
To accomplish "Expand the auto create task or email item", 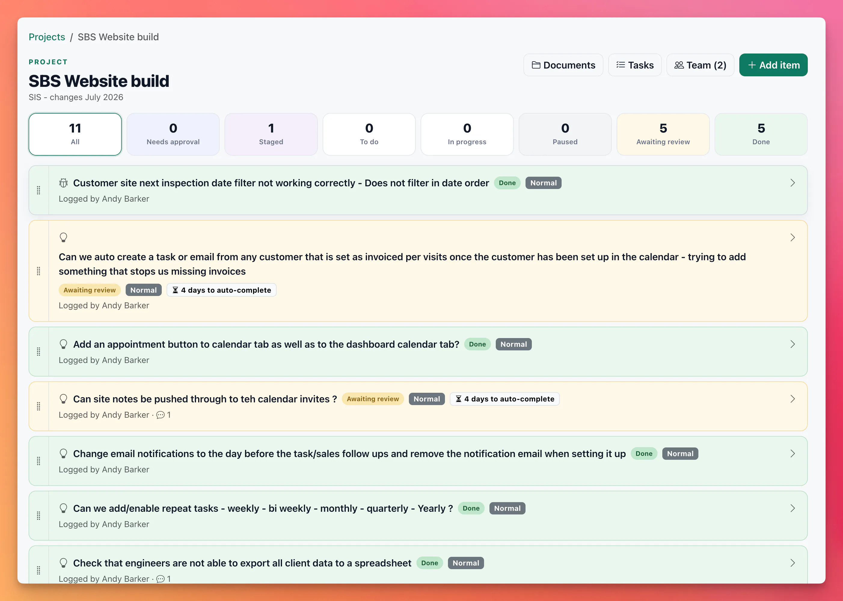I will [792, 237].
